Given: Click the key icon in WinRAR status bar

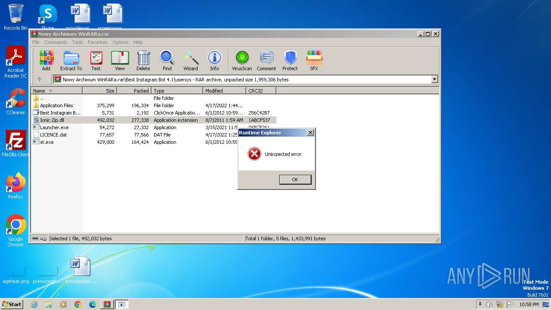Looking at the screenshot, I should (43, 239).
